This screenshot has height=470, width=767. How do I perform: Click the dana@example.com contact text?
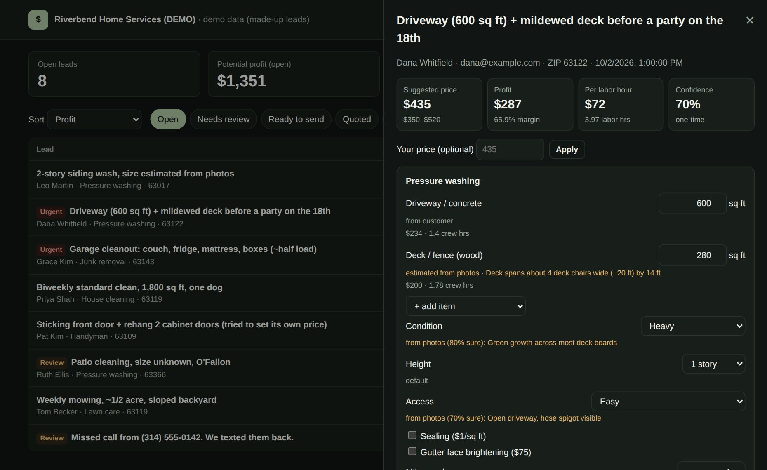pos(500,63)
